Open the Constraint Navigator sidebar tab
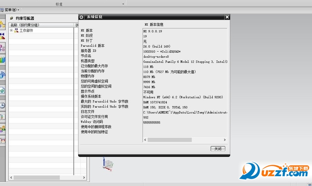The image size is (312, 186). point(2,36)
